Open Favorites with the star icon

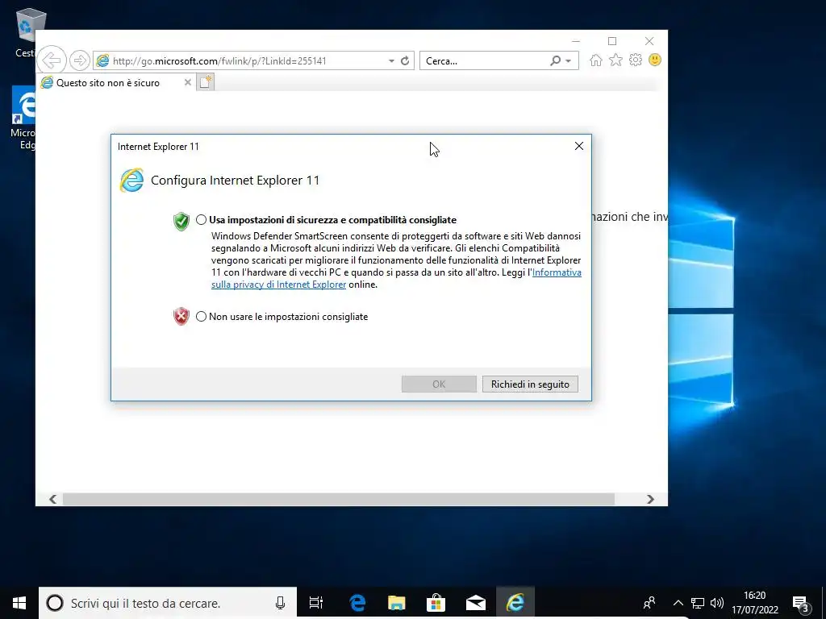point(615,60)
